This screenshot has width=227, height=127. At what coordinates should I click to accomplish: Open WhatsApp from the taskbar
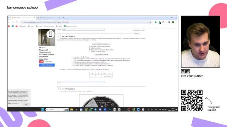click(91, 110)
